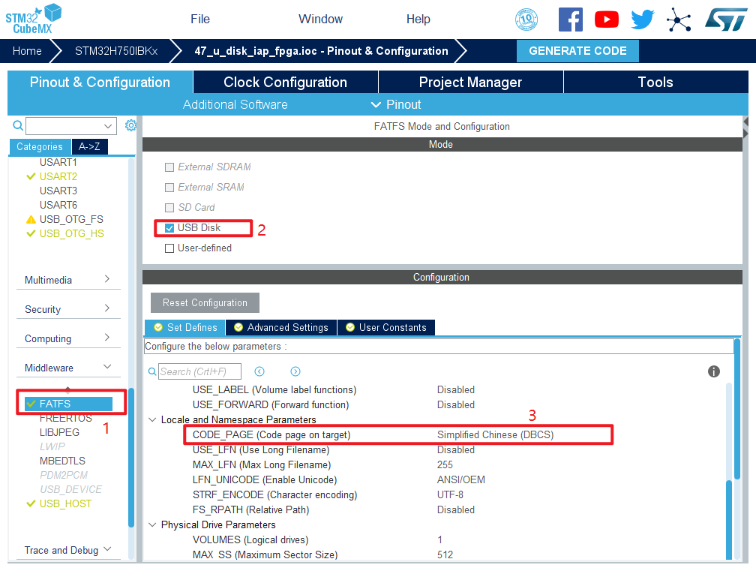Screen dimensions: 756x571
Task: Open the Twitter bird icon link
Action: pyautogui.click(x=643, y=20)
